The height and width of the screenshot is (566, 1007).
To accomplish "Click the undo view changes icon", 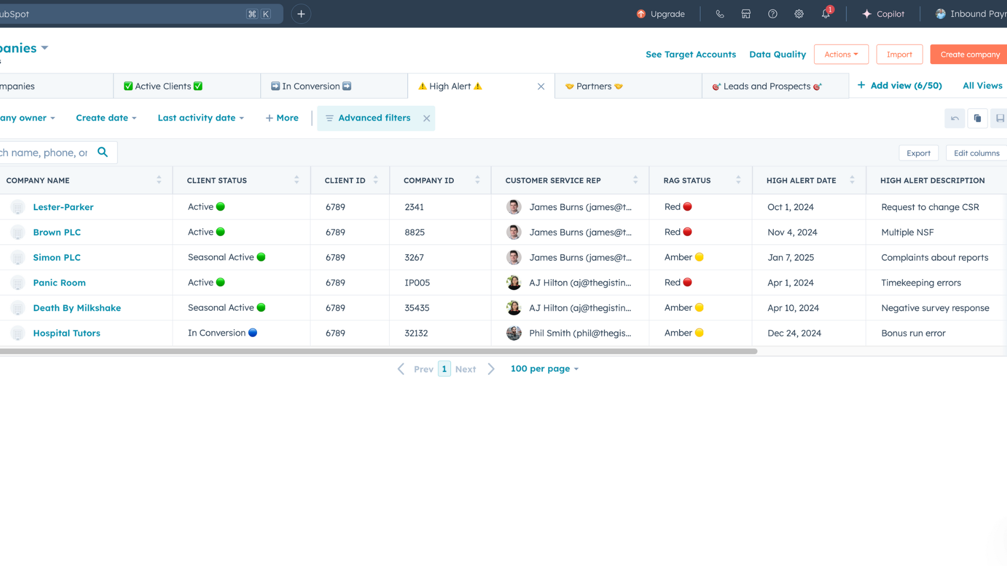I will pyautogui.click(x=955, y=118).
